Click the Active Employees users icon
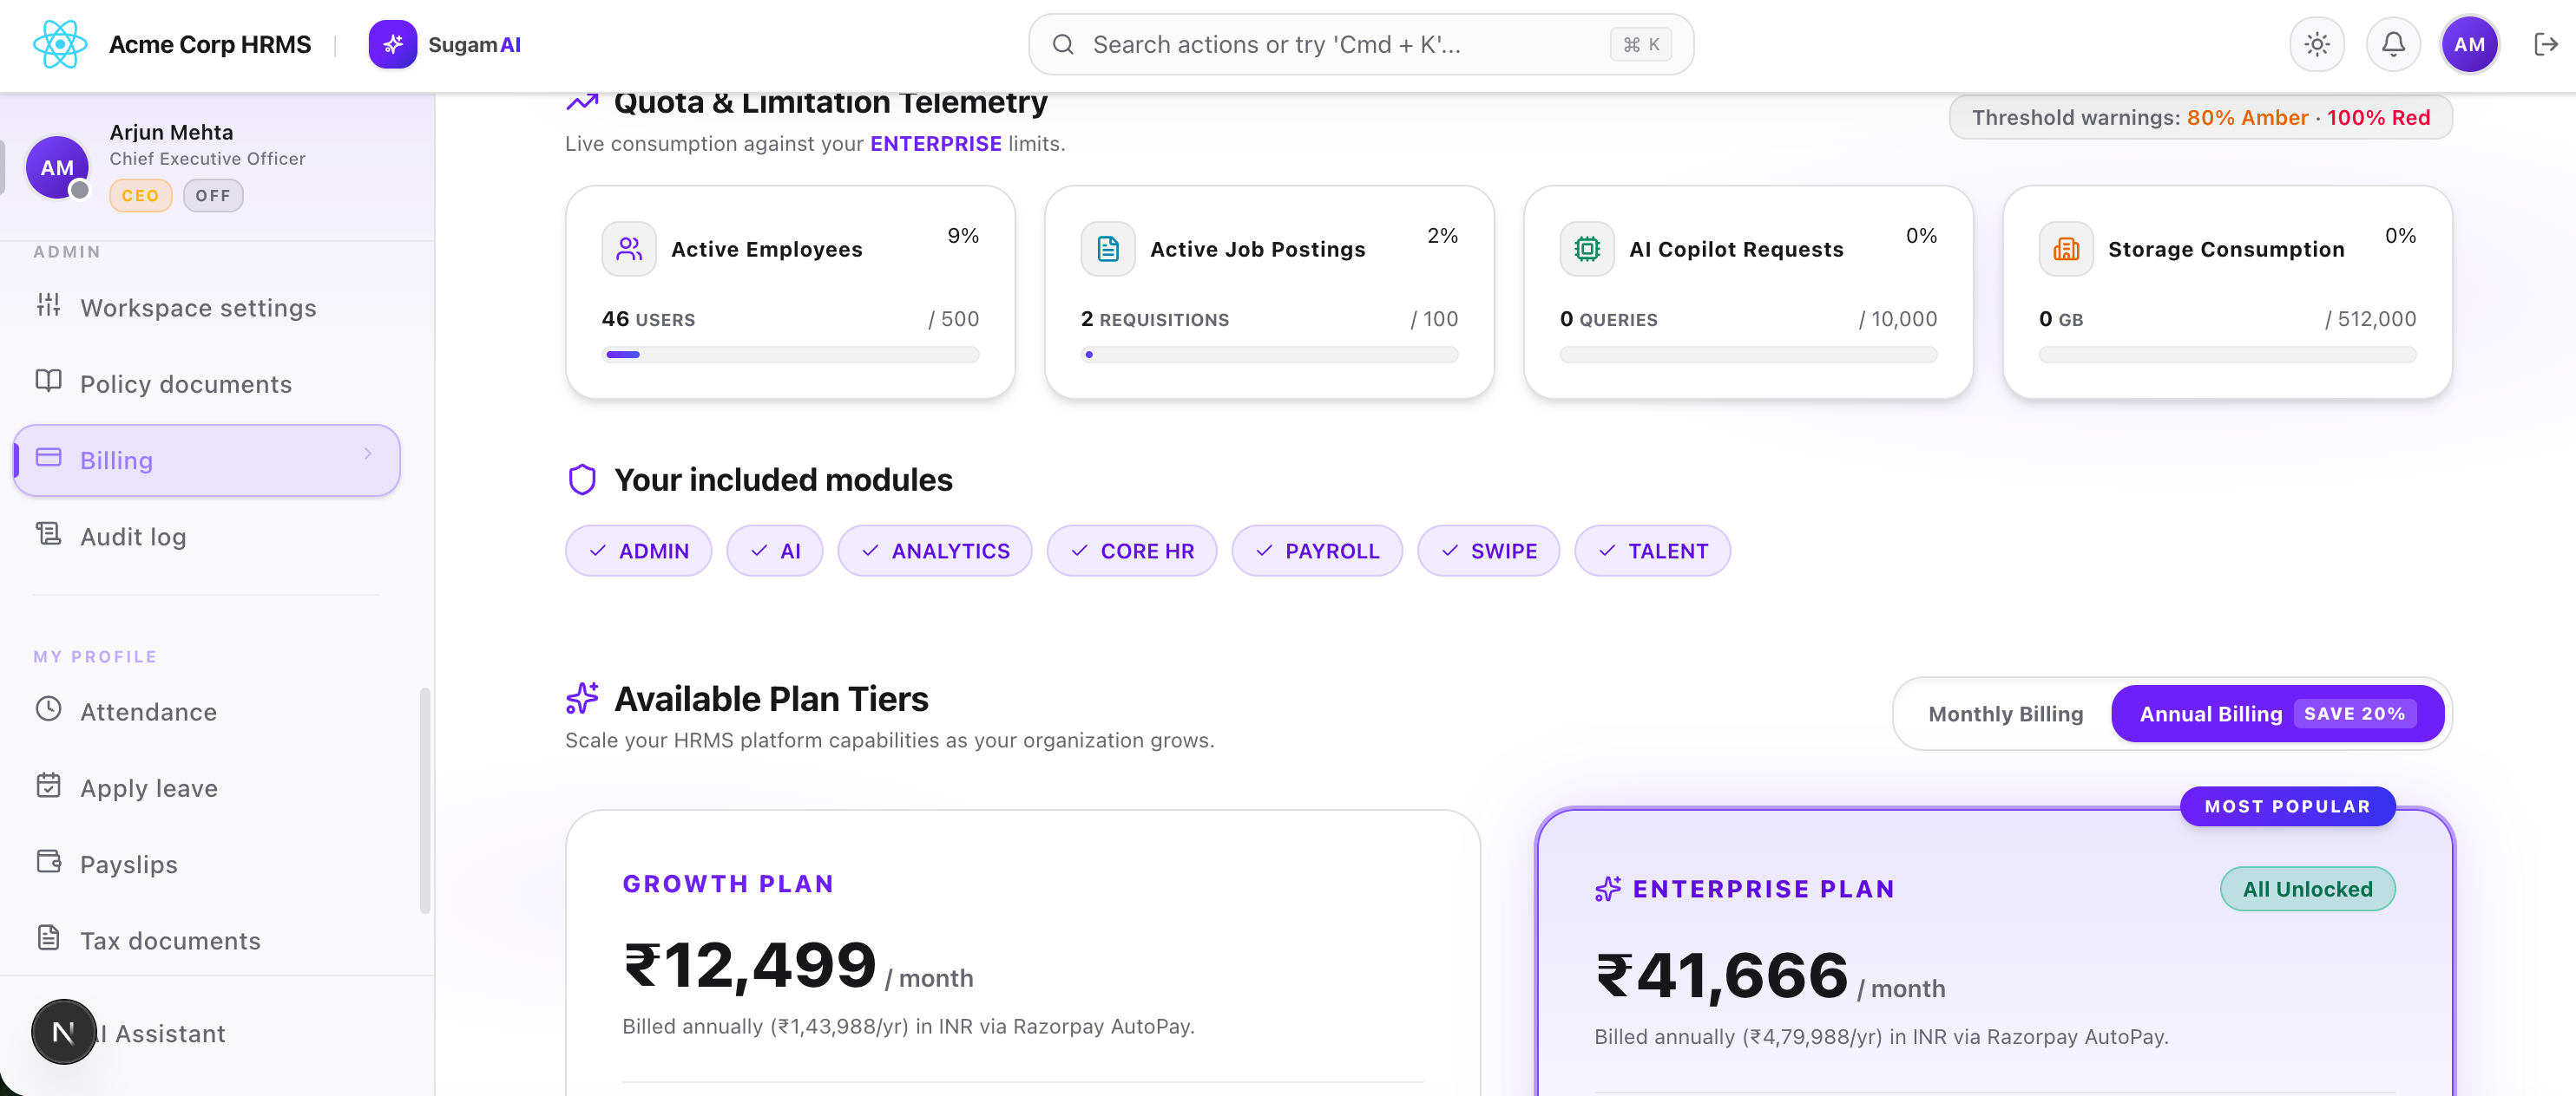This screenshot has height=1096, width=2576. (x=629, y=249)
